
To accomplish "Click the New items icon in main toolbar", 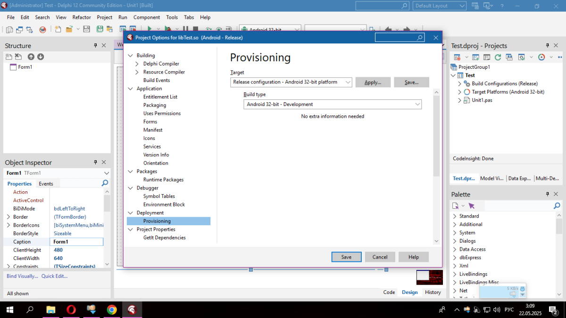I will [x=58, y=29].
